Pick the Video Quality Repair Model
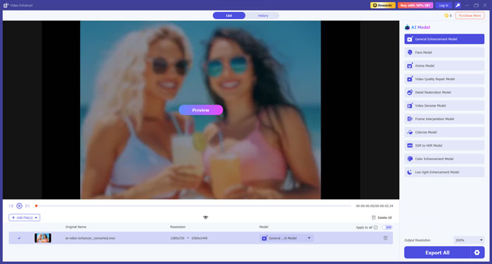This screenshot has width=492, height=264. click(444, 79)
